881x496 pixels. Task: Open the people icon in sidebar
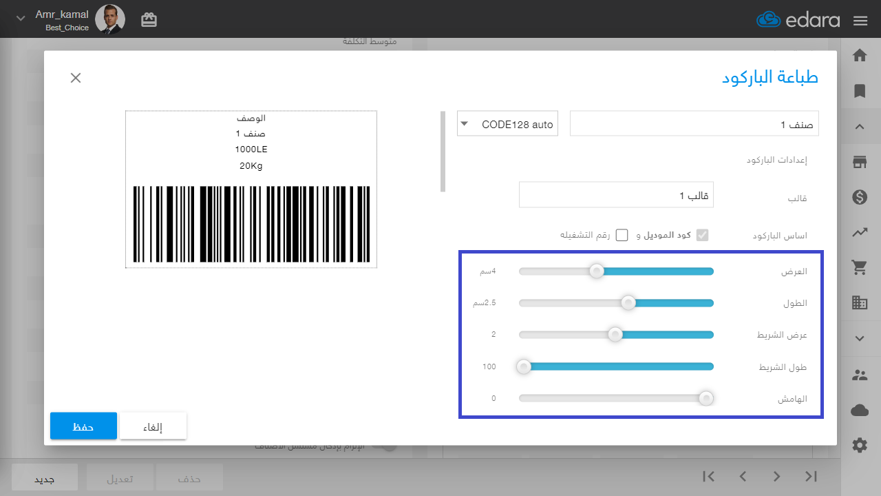pos(860,375)
